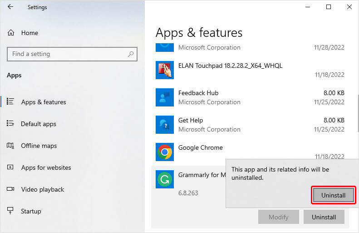Click the Apps & features page heading
The image size is (359, 233).
tap(199, 33)
